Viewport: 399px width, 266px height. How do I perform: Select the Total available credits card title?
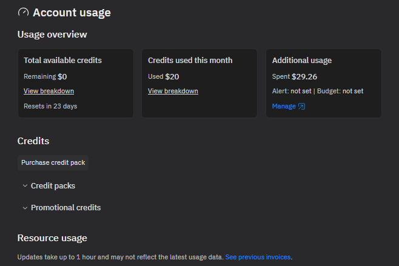[x=62, y=61]
